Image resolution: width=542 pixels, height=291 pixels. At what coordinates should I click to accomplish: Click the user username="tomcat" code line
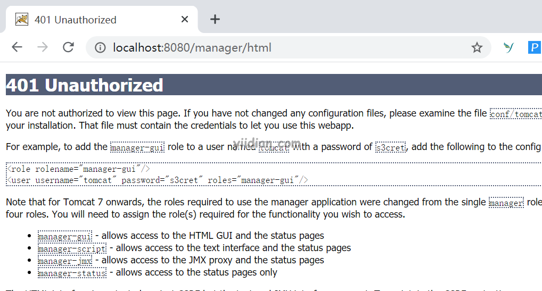(x=157, y=180)
